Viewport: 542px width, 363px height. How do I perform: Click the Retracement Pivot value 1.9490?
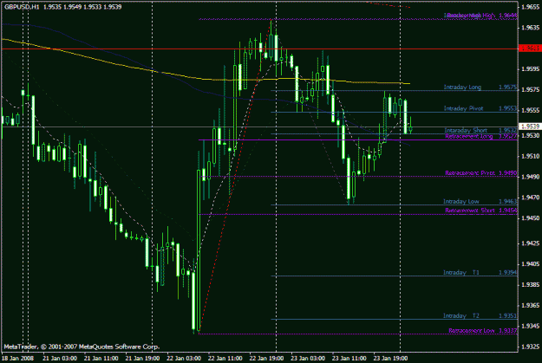pyautogui.click(x=508, y=172)
